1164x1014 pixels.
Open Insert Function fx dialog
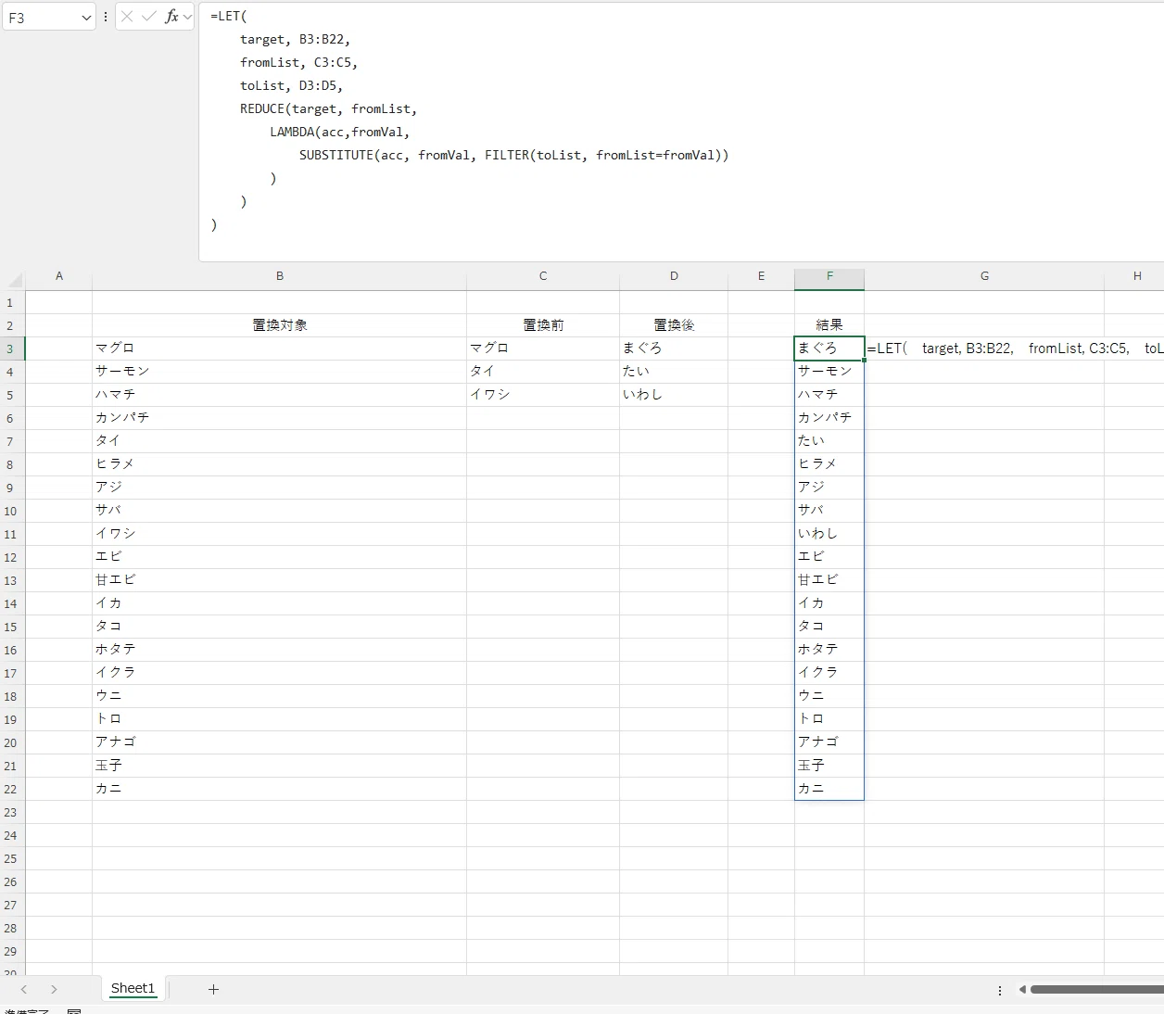coord(171,17)
